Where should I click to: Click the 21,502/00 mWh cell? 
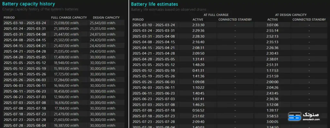(x=66, y=40)
